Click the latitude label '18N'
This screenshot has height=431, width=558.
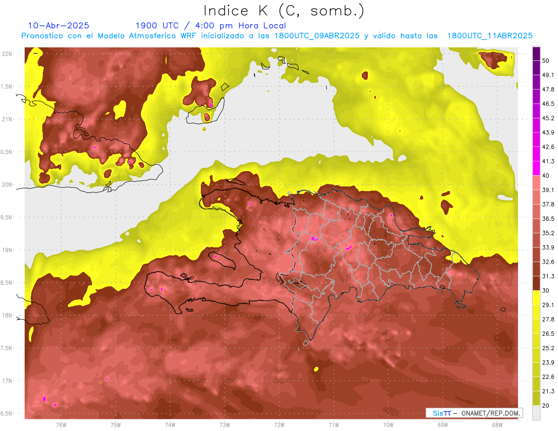point(7,316)
